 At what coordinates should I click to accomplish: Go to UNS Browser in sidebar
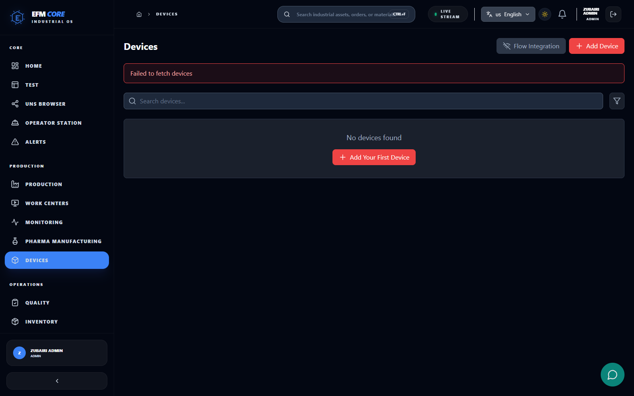[45, 104]
